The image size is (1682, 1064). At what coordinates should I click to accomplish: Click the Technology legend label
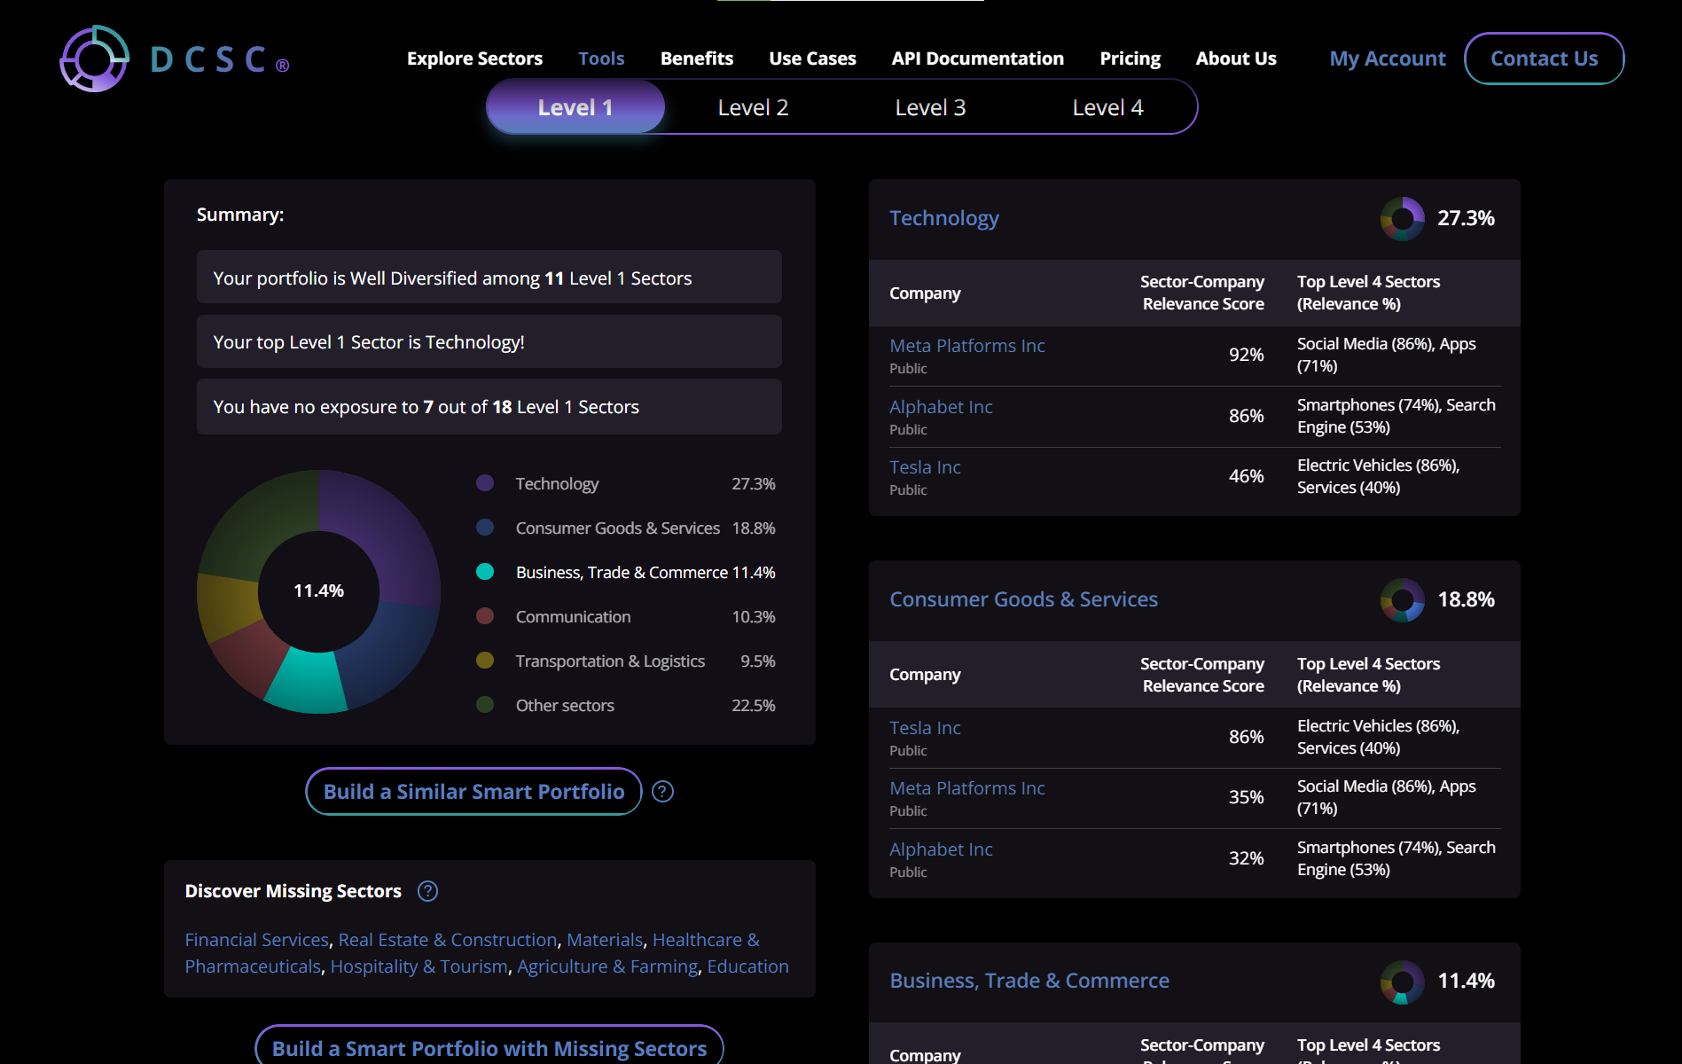click(557, 483)
